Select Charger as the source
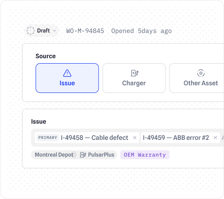This screenshot has height=199, width=224. [x=134, y=78]
